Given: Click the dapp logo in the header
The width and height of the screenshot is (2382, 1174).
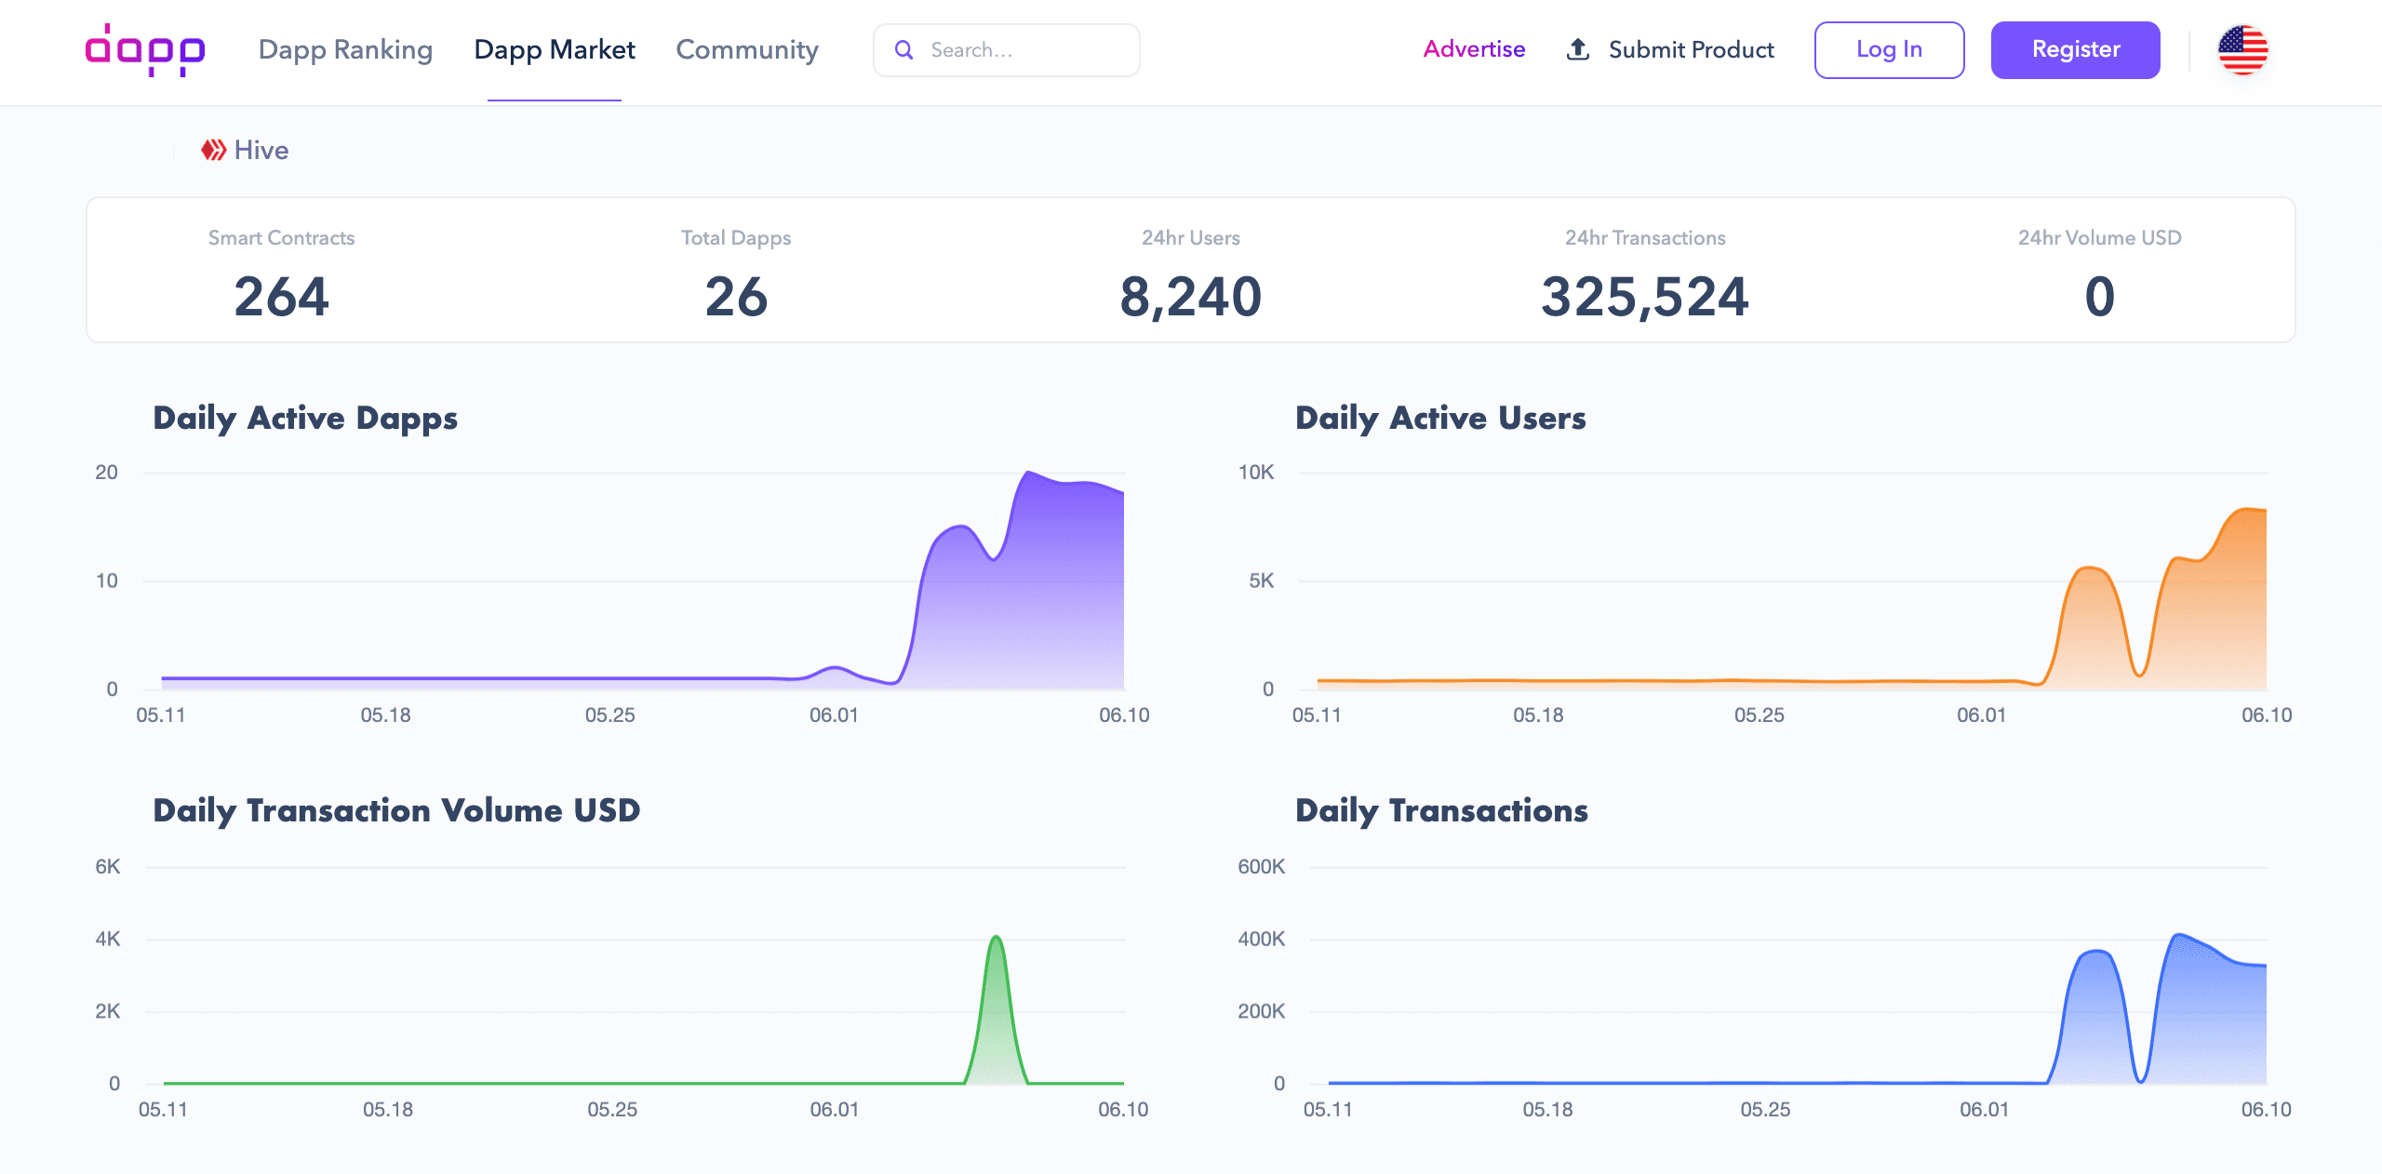Looking at the screenshot, I should (x=145, y=50).
